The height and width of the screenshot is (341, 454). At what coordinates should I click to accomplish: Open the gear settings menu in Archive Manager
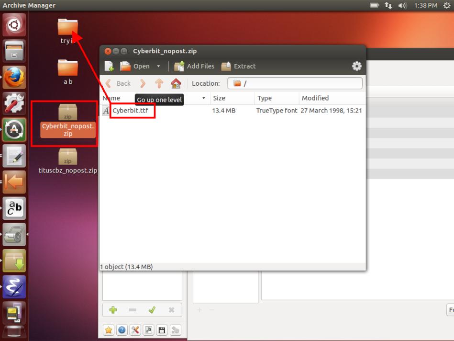click(x=356, y=66)
